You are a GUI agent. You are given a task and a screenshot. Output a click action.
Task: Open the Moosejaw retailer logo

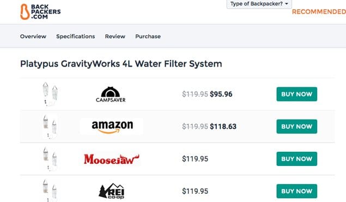click(x=112, y=159)
